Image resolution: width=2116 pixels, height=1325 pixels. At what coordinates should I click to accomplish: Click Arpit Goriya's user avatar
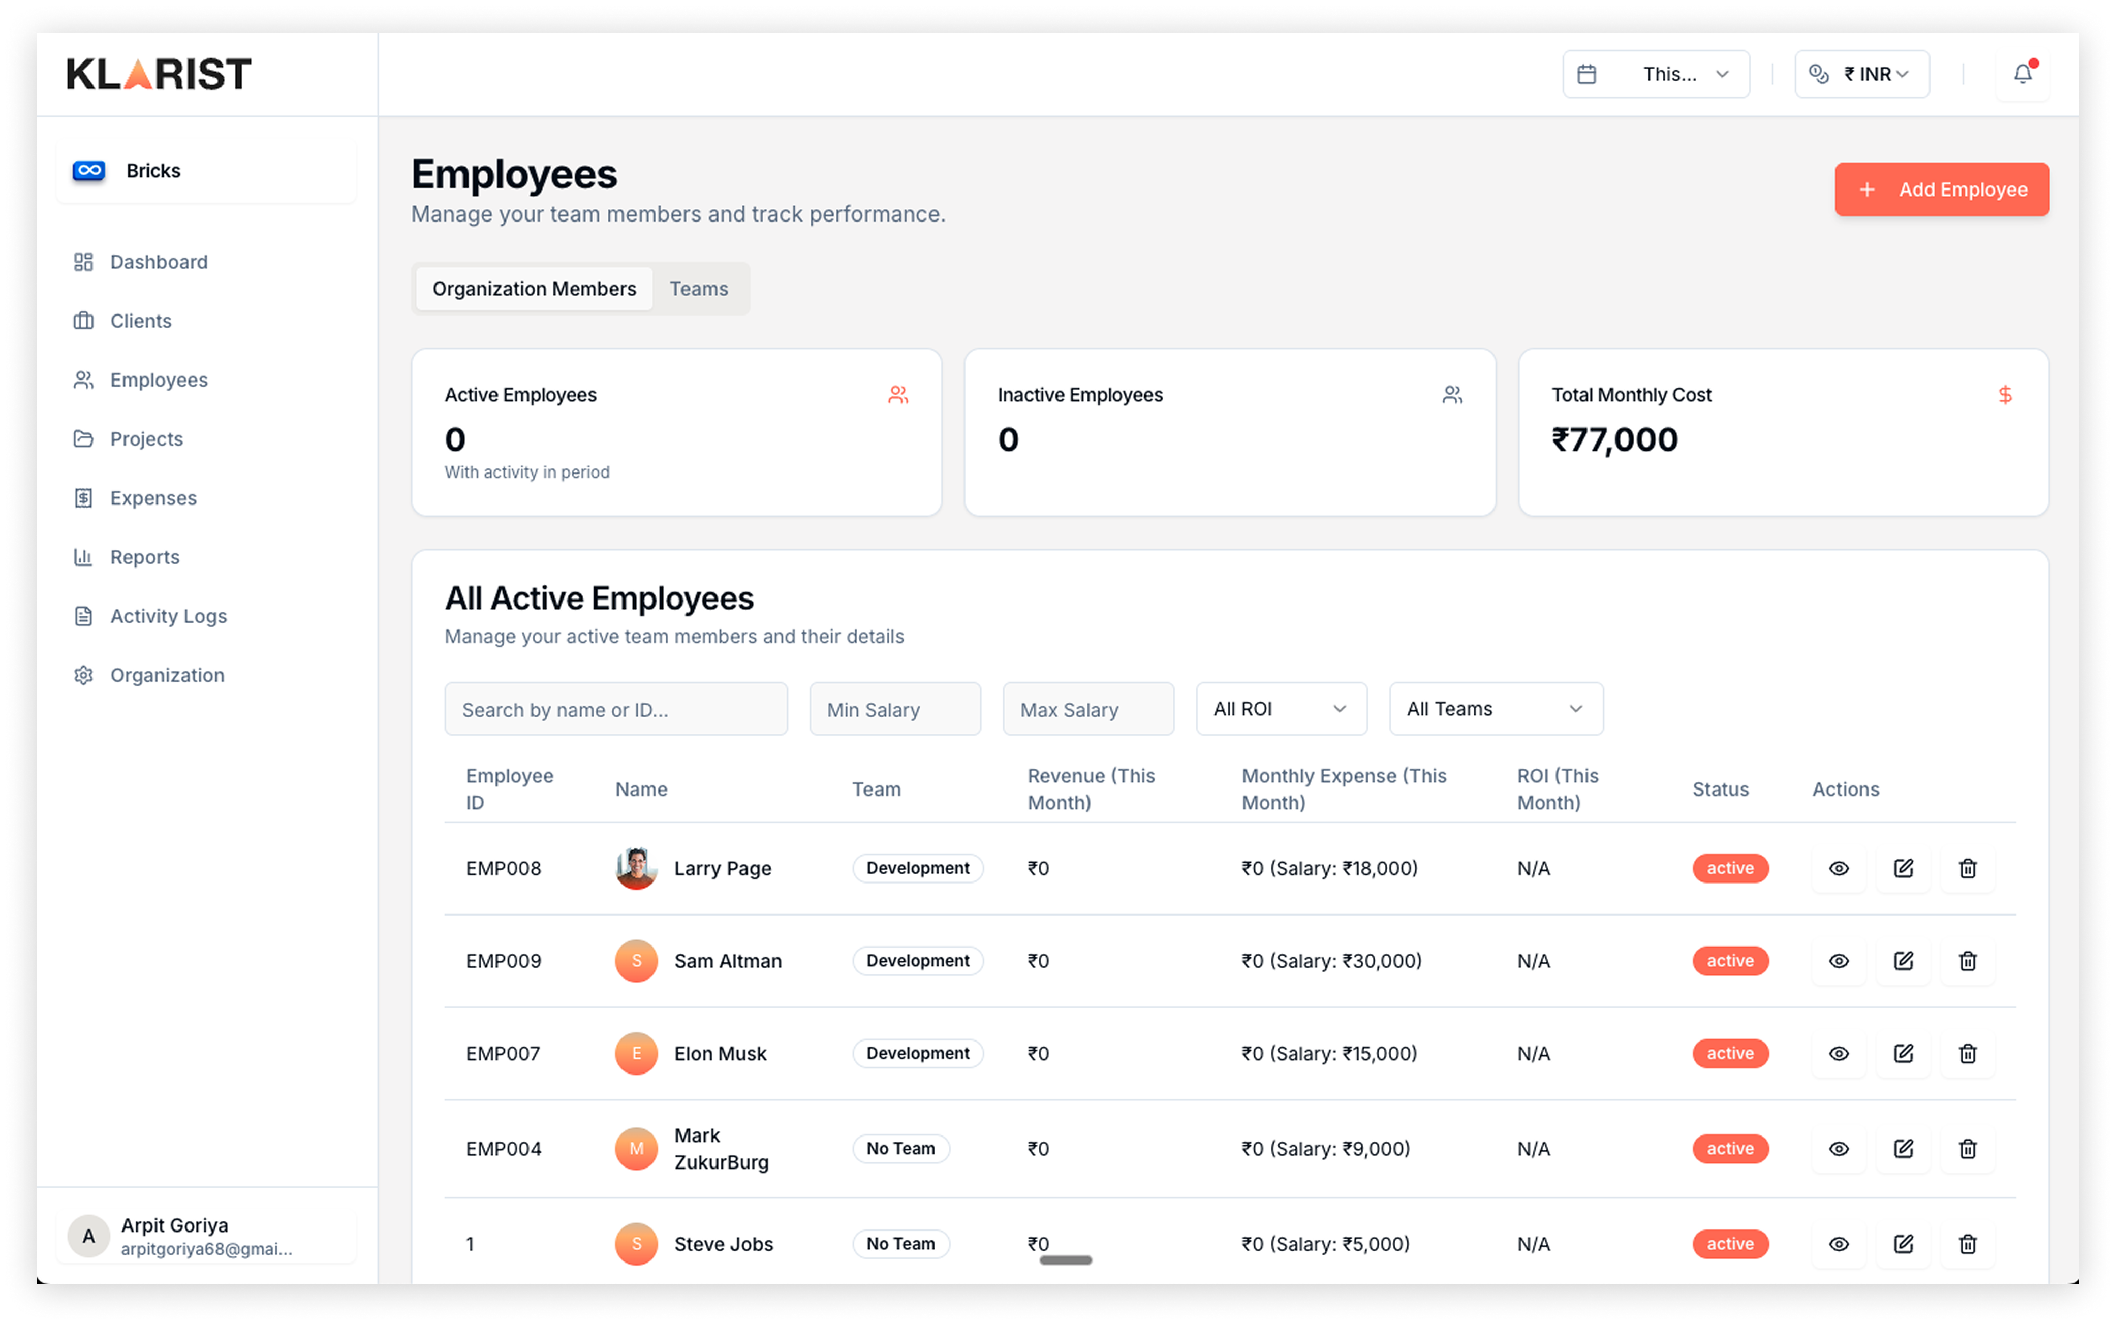click(88, 1237)
